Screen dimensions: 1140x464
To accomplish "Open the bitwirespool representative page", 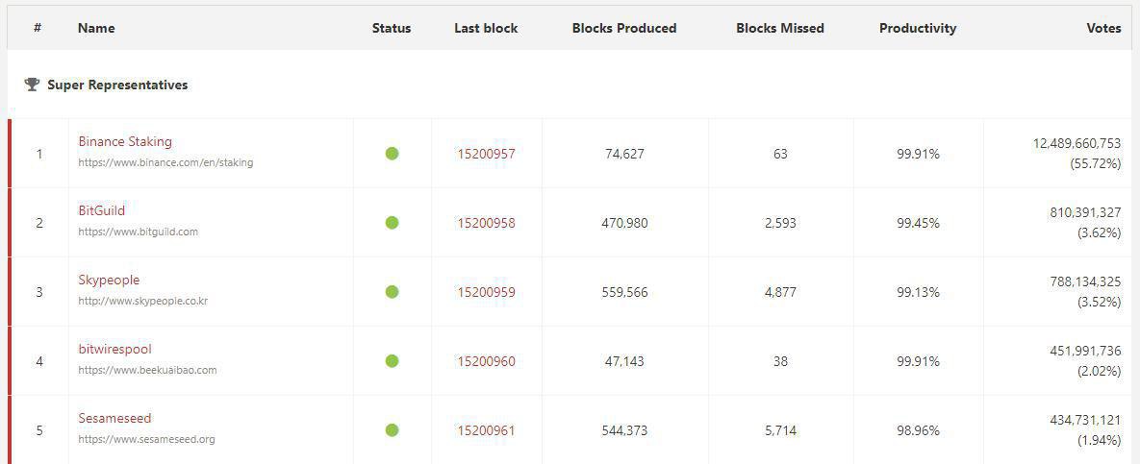I will pos(114,350).
